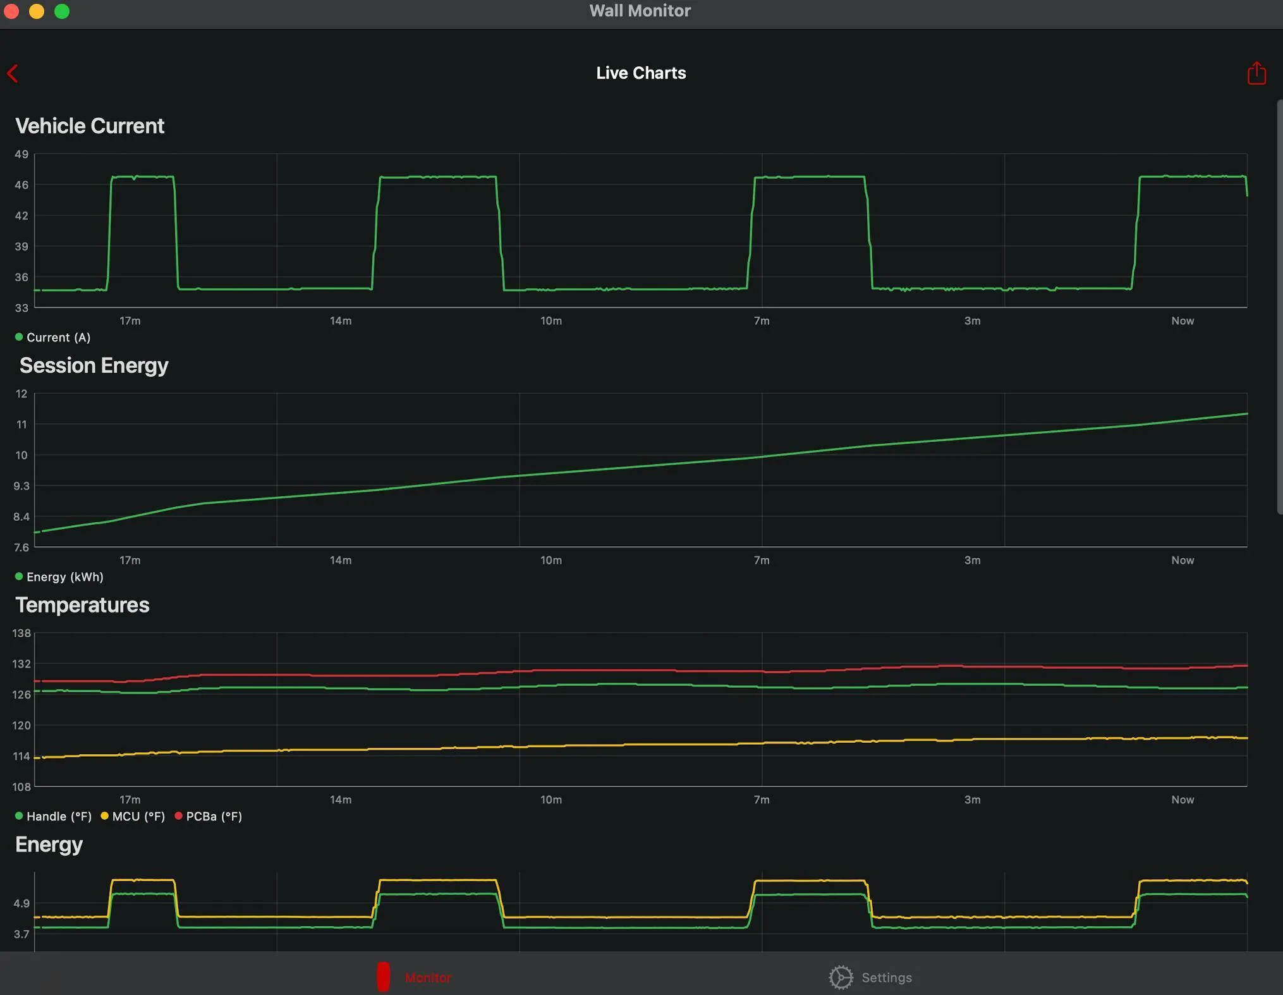Click the yellow macOS minimize button
1283x995 pixels.
tap(37, 11)
